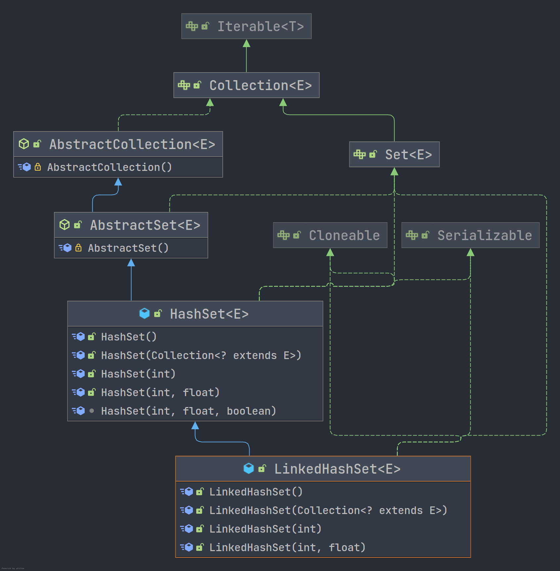This screenshot has height=571, width=560.
Task: Click the interface icon next to Collection<E>
Action: point(184,85)
